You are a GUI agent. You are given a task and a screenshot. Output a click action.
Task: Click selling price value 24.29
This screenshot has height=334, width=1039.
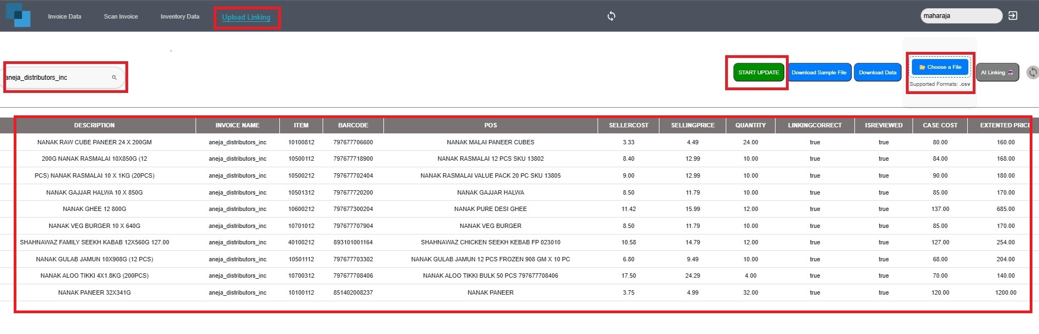coord(693,276)
